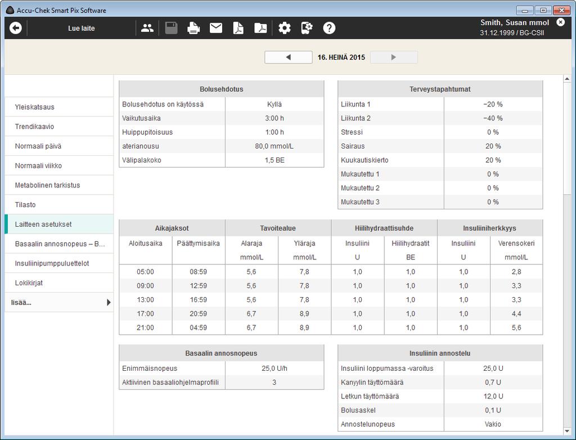Open the Tilasto section

click(58, 204)
